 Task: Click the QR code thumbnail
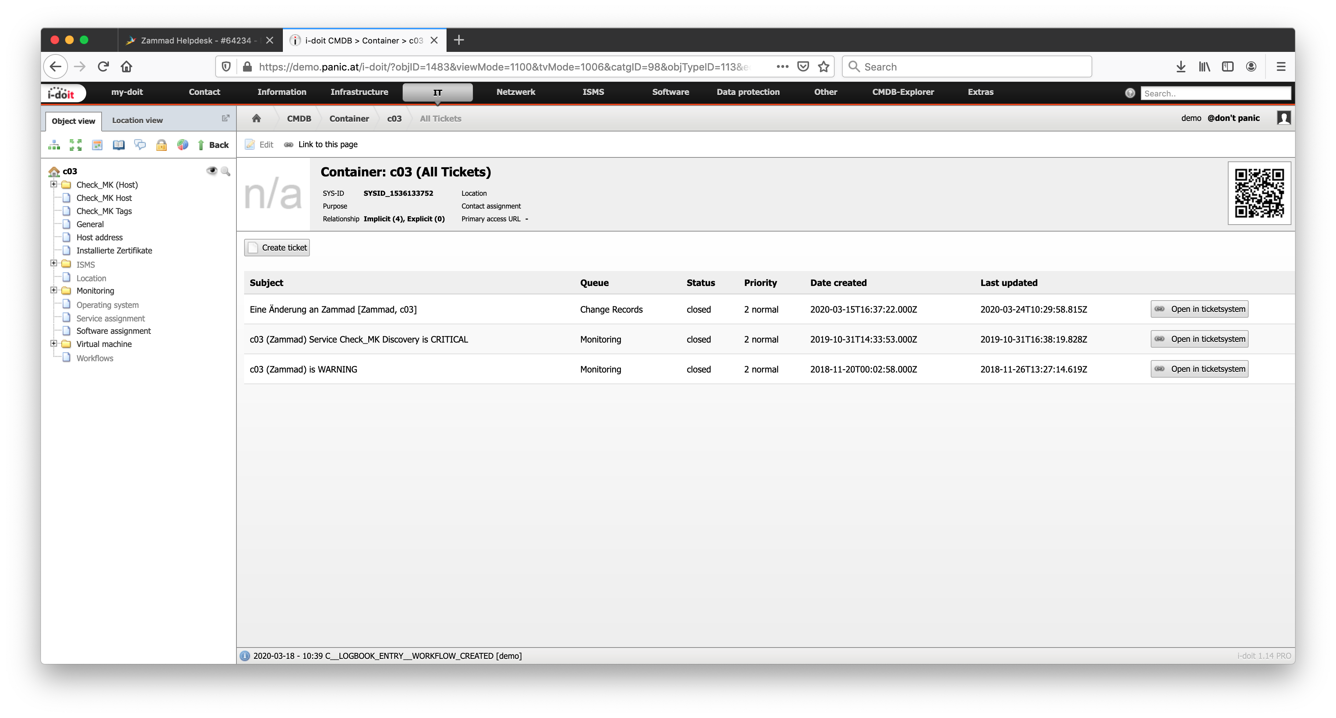1259,193
